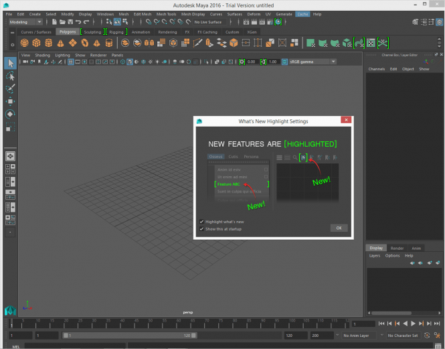Create a polygon plane from shelf
Screen dimensions: 445x349
pos(73,43)
